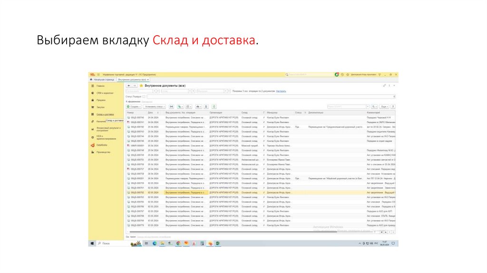Close the Внутренние документы (все) tab
Screen dimensions: 487x273
tap(148, 79)
